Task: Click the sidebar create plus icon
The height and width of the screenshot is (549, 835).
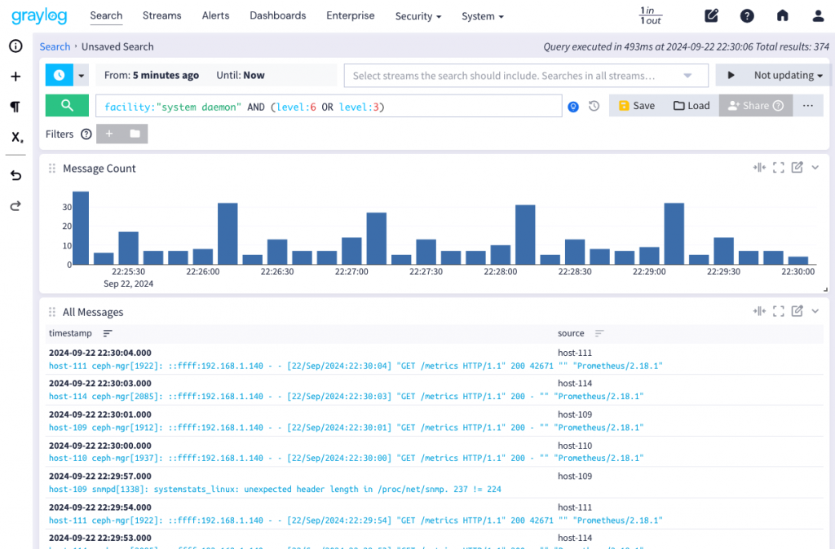Action: [x=16, y=77]
